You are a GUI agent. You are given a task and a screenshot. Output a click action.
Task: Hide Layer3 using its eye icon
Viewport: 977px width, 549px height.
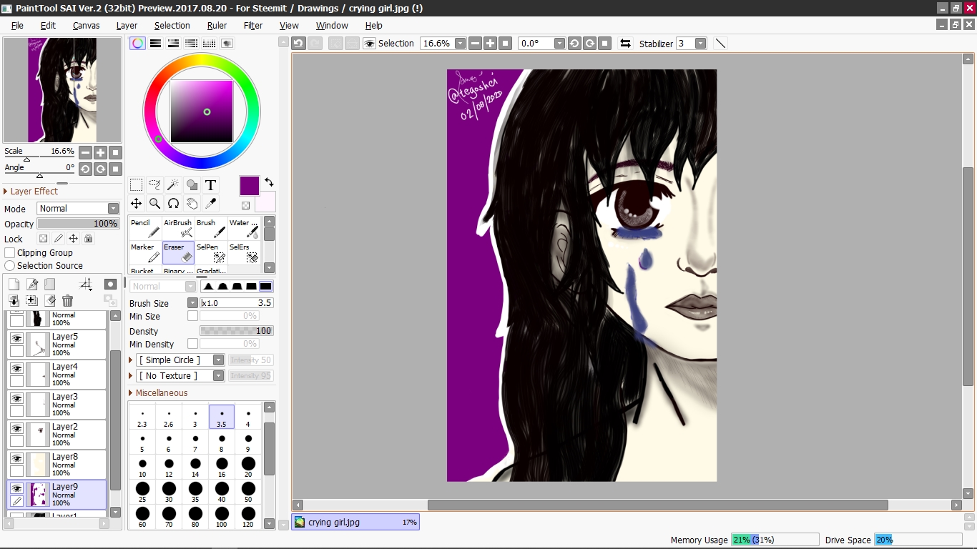click(16, 398)
